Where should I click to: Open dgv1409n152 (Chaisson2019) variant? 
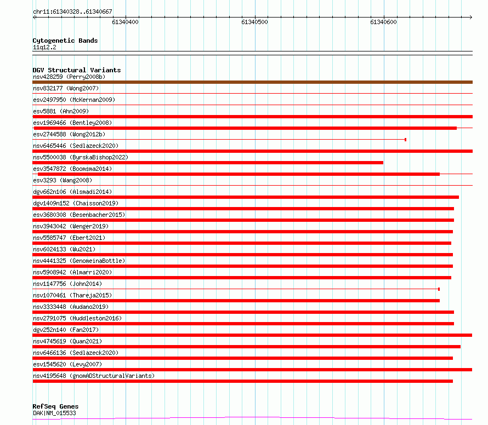click(76, 203)
